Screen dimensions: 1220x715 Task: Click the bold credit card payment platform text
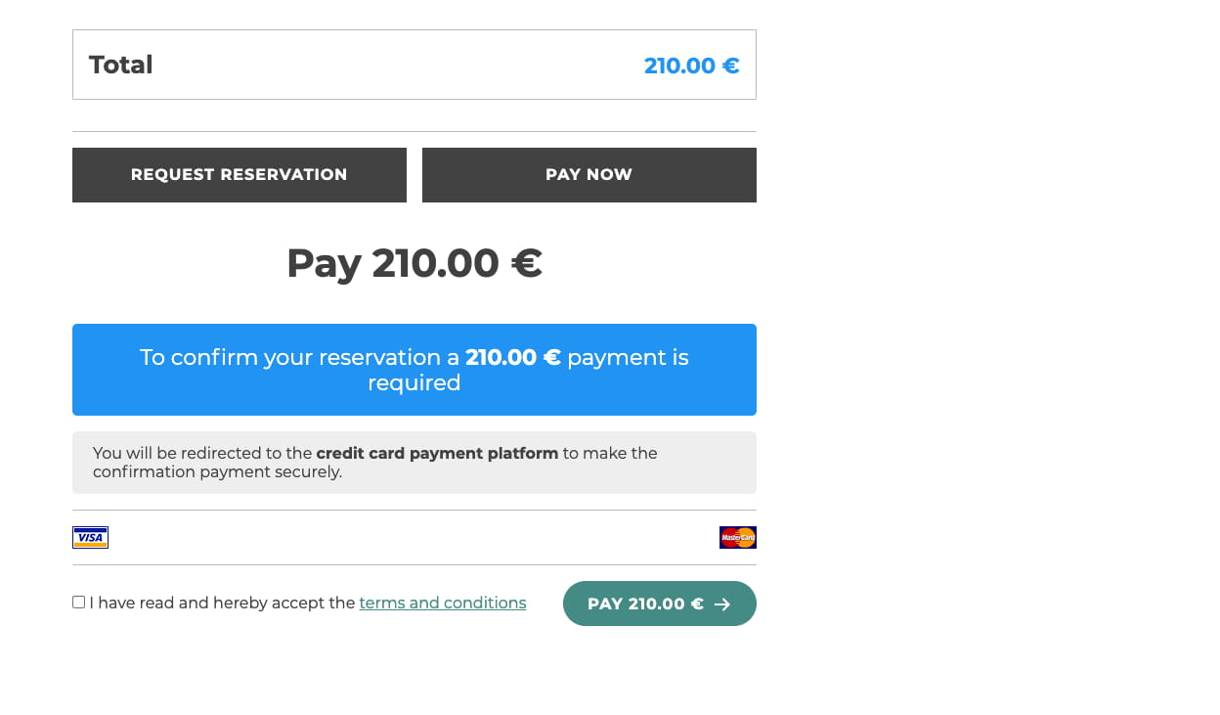pyautogui.click(x=437, y=453)
